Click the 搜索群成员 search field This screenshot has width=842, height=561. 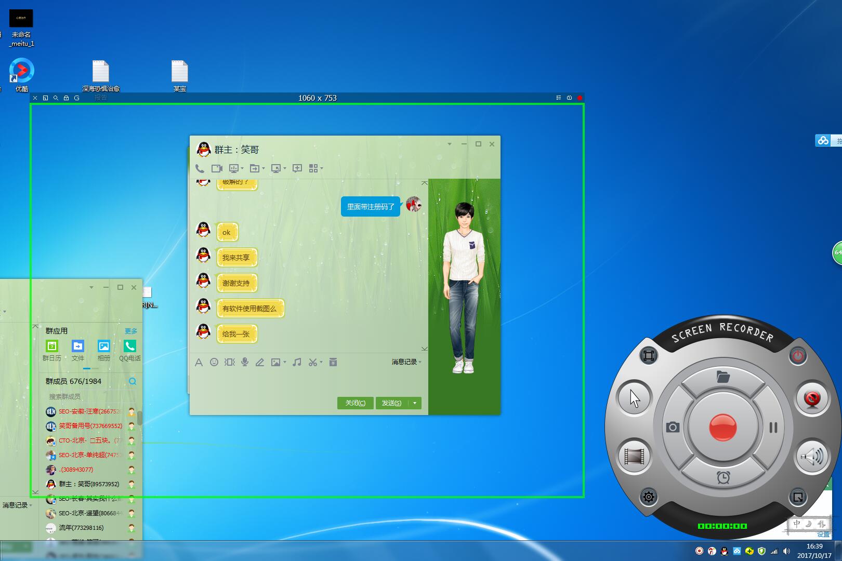coord(88,396)
